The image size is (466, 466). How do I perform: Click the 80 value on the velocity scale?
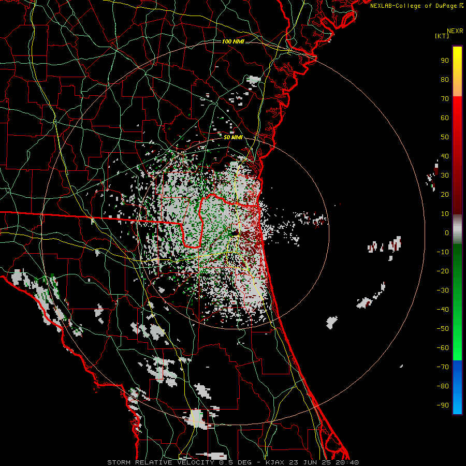pos(445,79)
